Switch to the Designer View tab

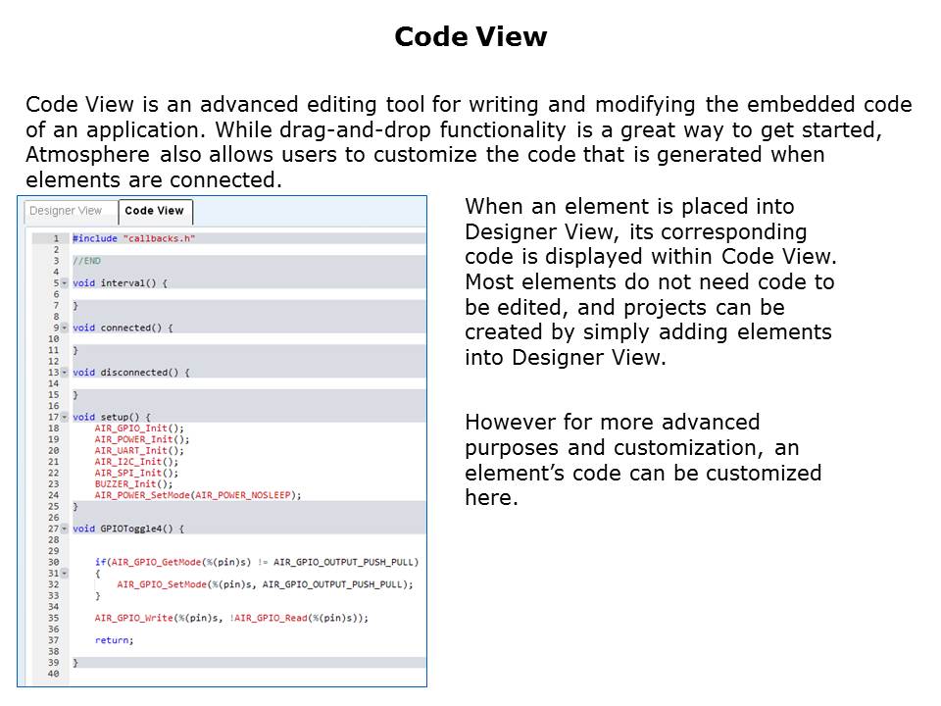(x=66, y=211)
